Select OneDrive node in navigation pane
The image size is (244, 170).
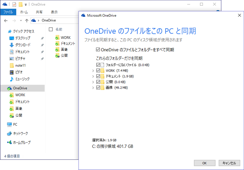[x=23, y=88]
